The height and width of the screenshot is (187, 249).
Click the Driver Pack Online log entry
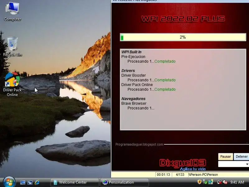tap(137, 85)
